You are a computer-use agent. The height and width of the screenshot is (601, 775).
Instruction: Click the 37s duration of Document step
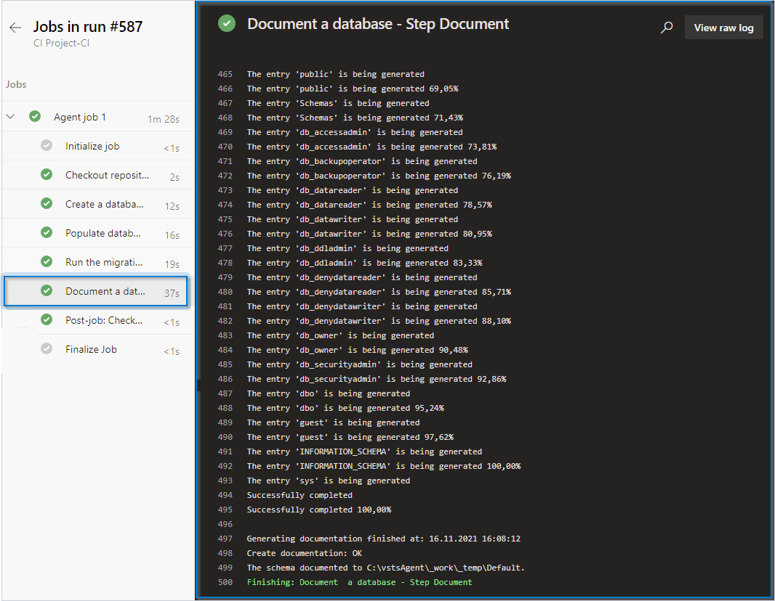click(172, 293)
